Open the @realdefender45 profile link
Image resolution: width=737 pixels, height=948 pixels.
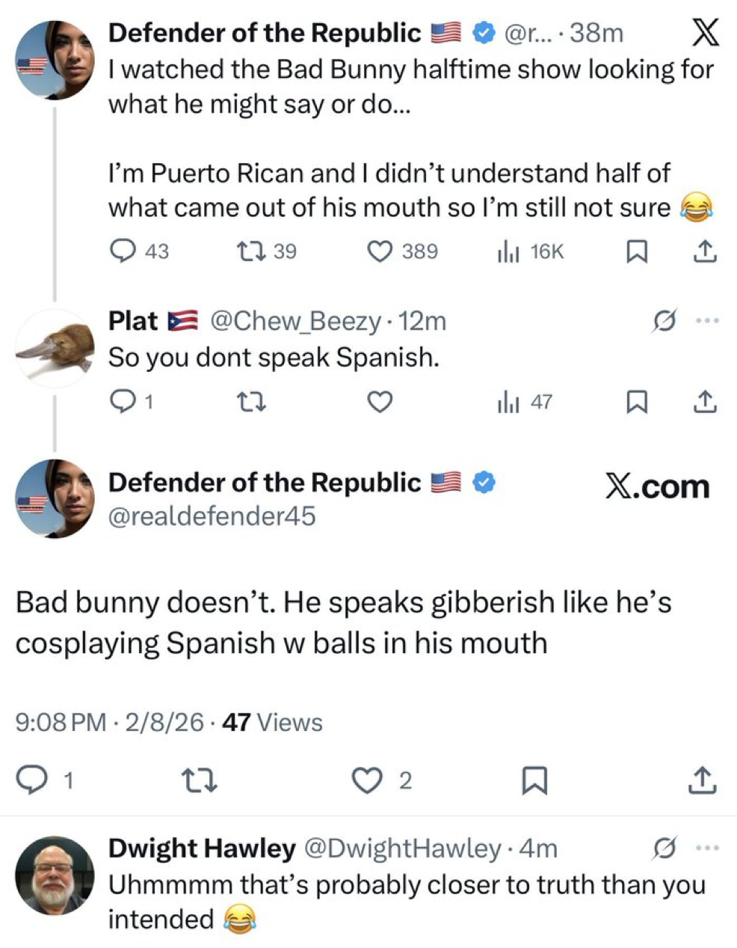(212, 516)
